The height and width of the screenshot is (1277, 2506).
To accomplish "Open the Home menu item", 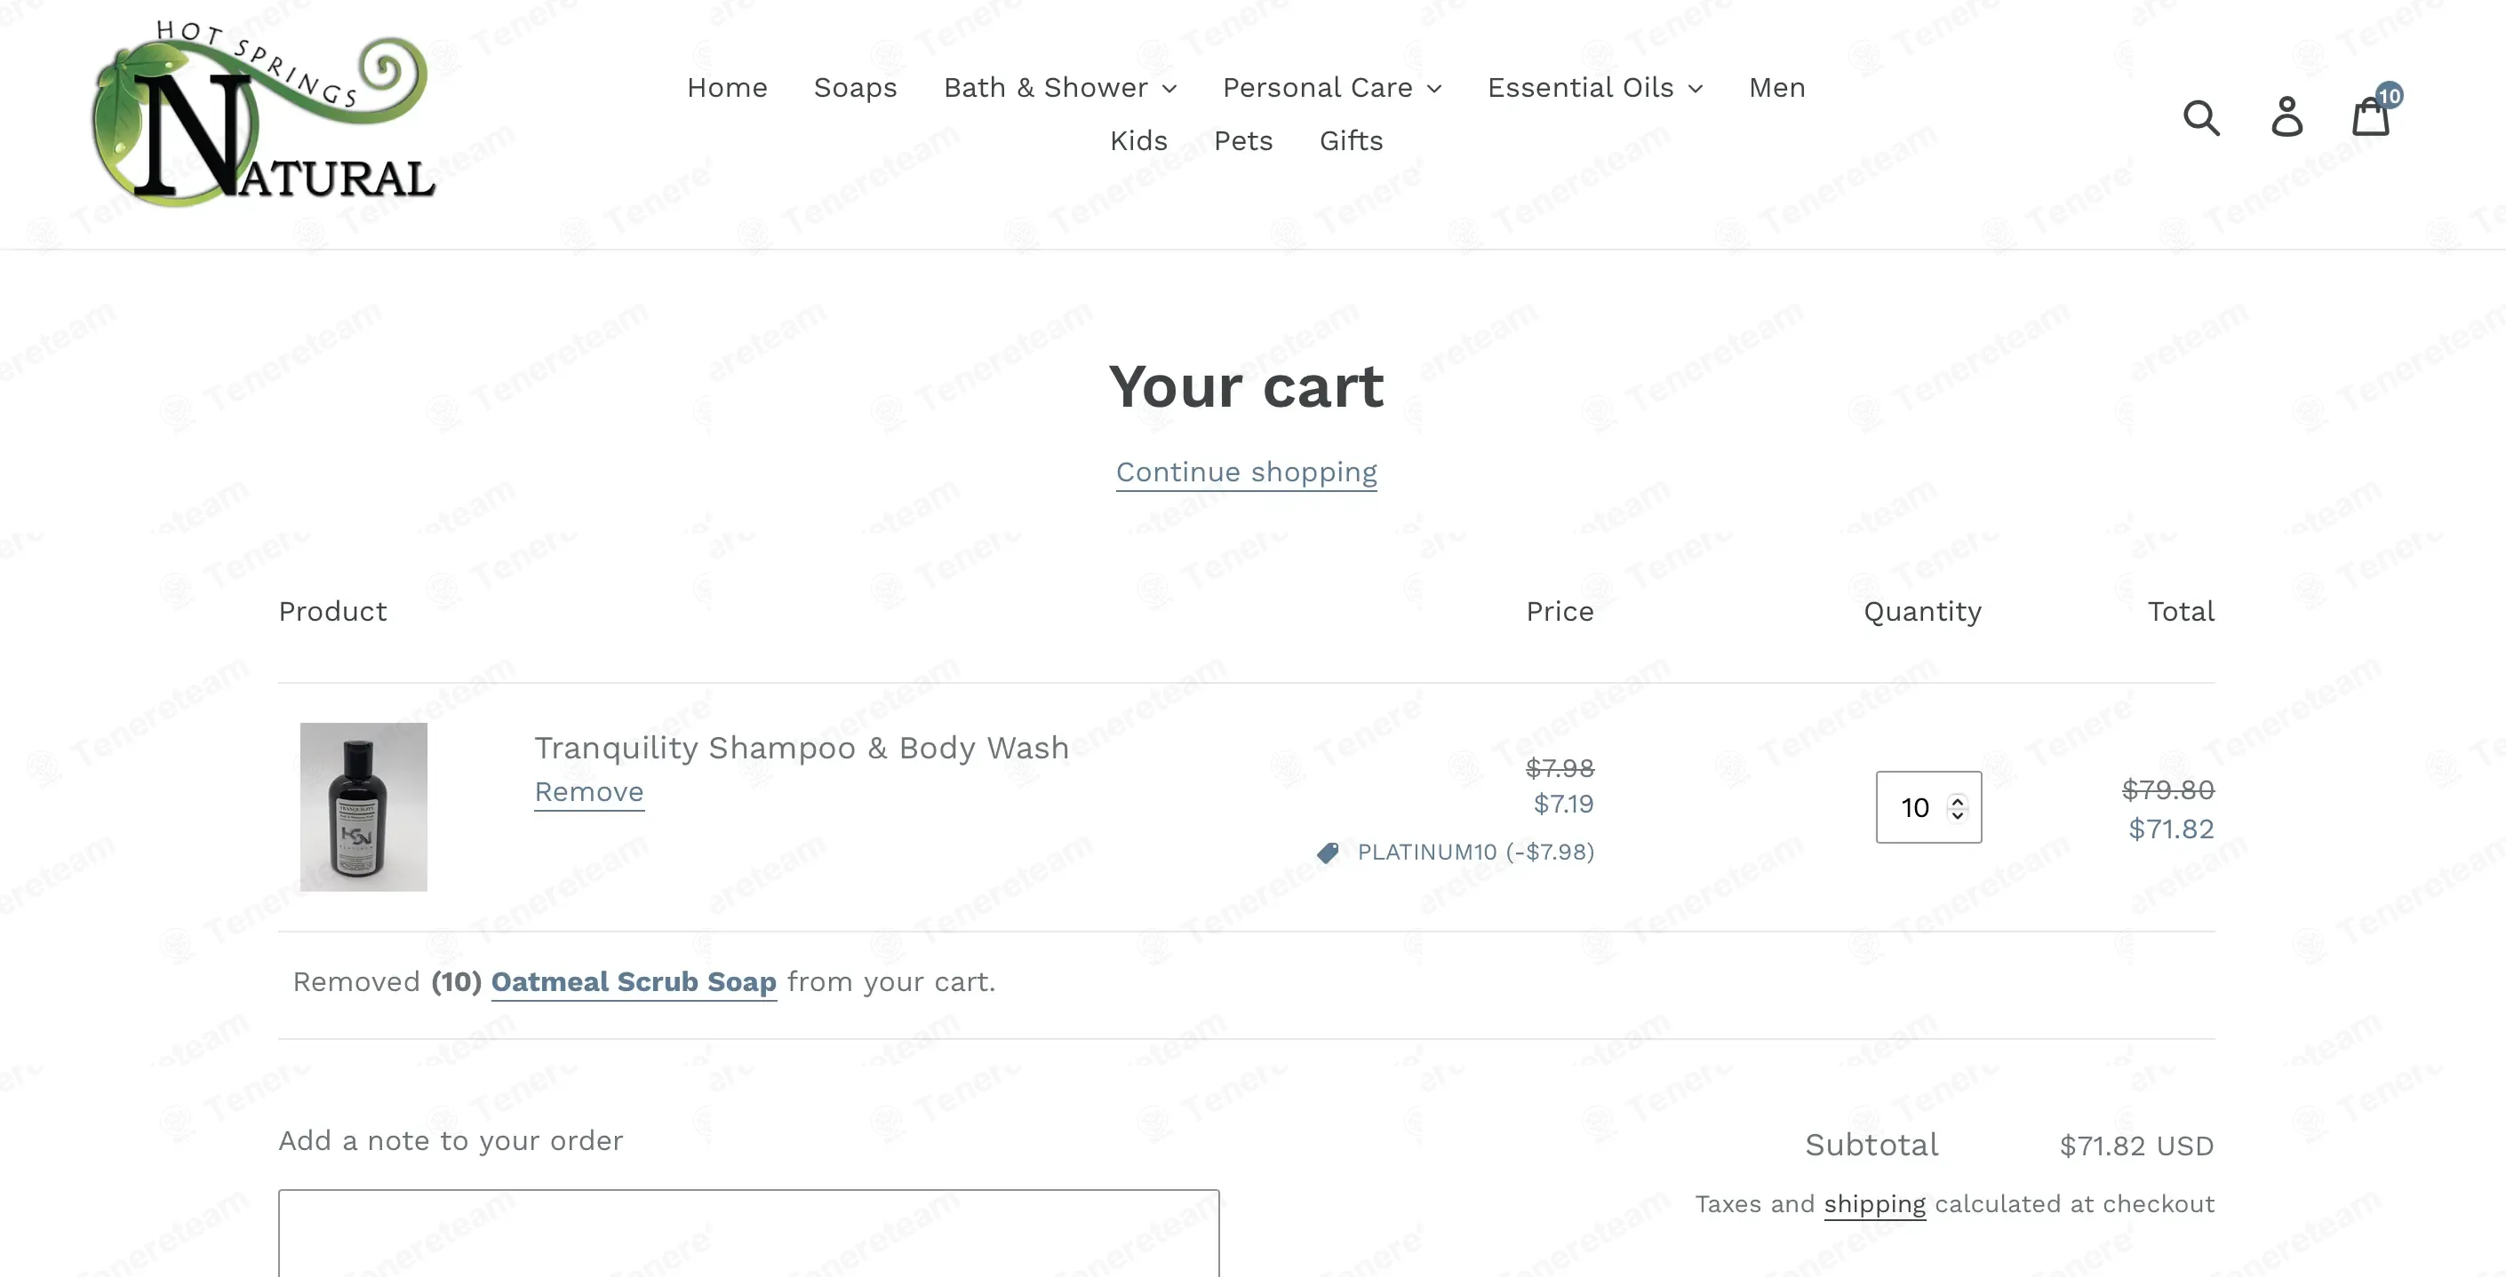I will tap(727, 87).
